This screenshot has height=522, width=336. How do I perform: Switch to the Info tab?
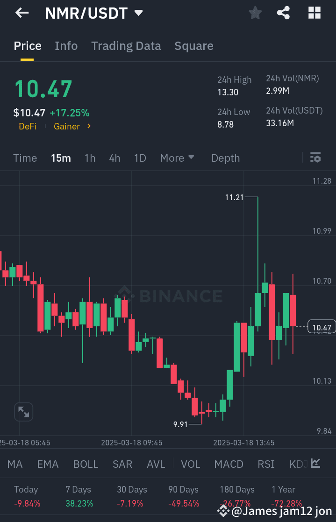pyautogui.click(x=66, y=46)
